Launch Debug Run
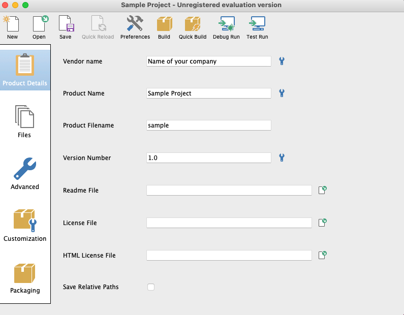Image resolution: width=404 pixels, height=315 pixels. point(226,27)
